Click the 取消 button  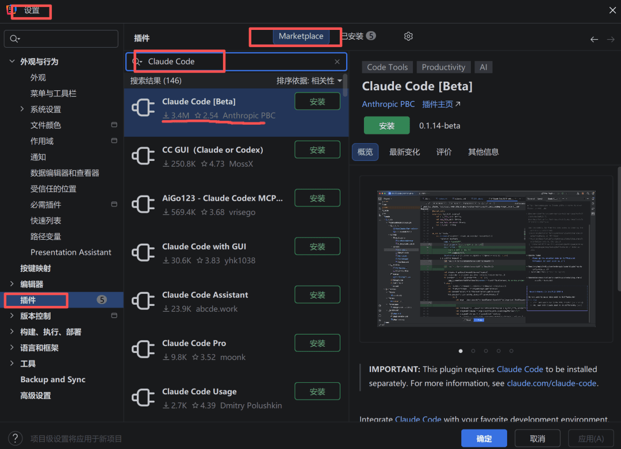(x=538, y=438)
